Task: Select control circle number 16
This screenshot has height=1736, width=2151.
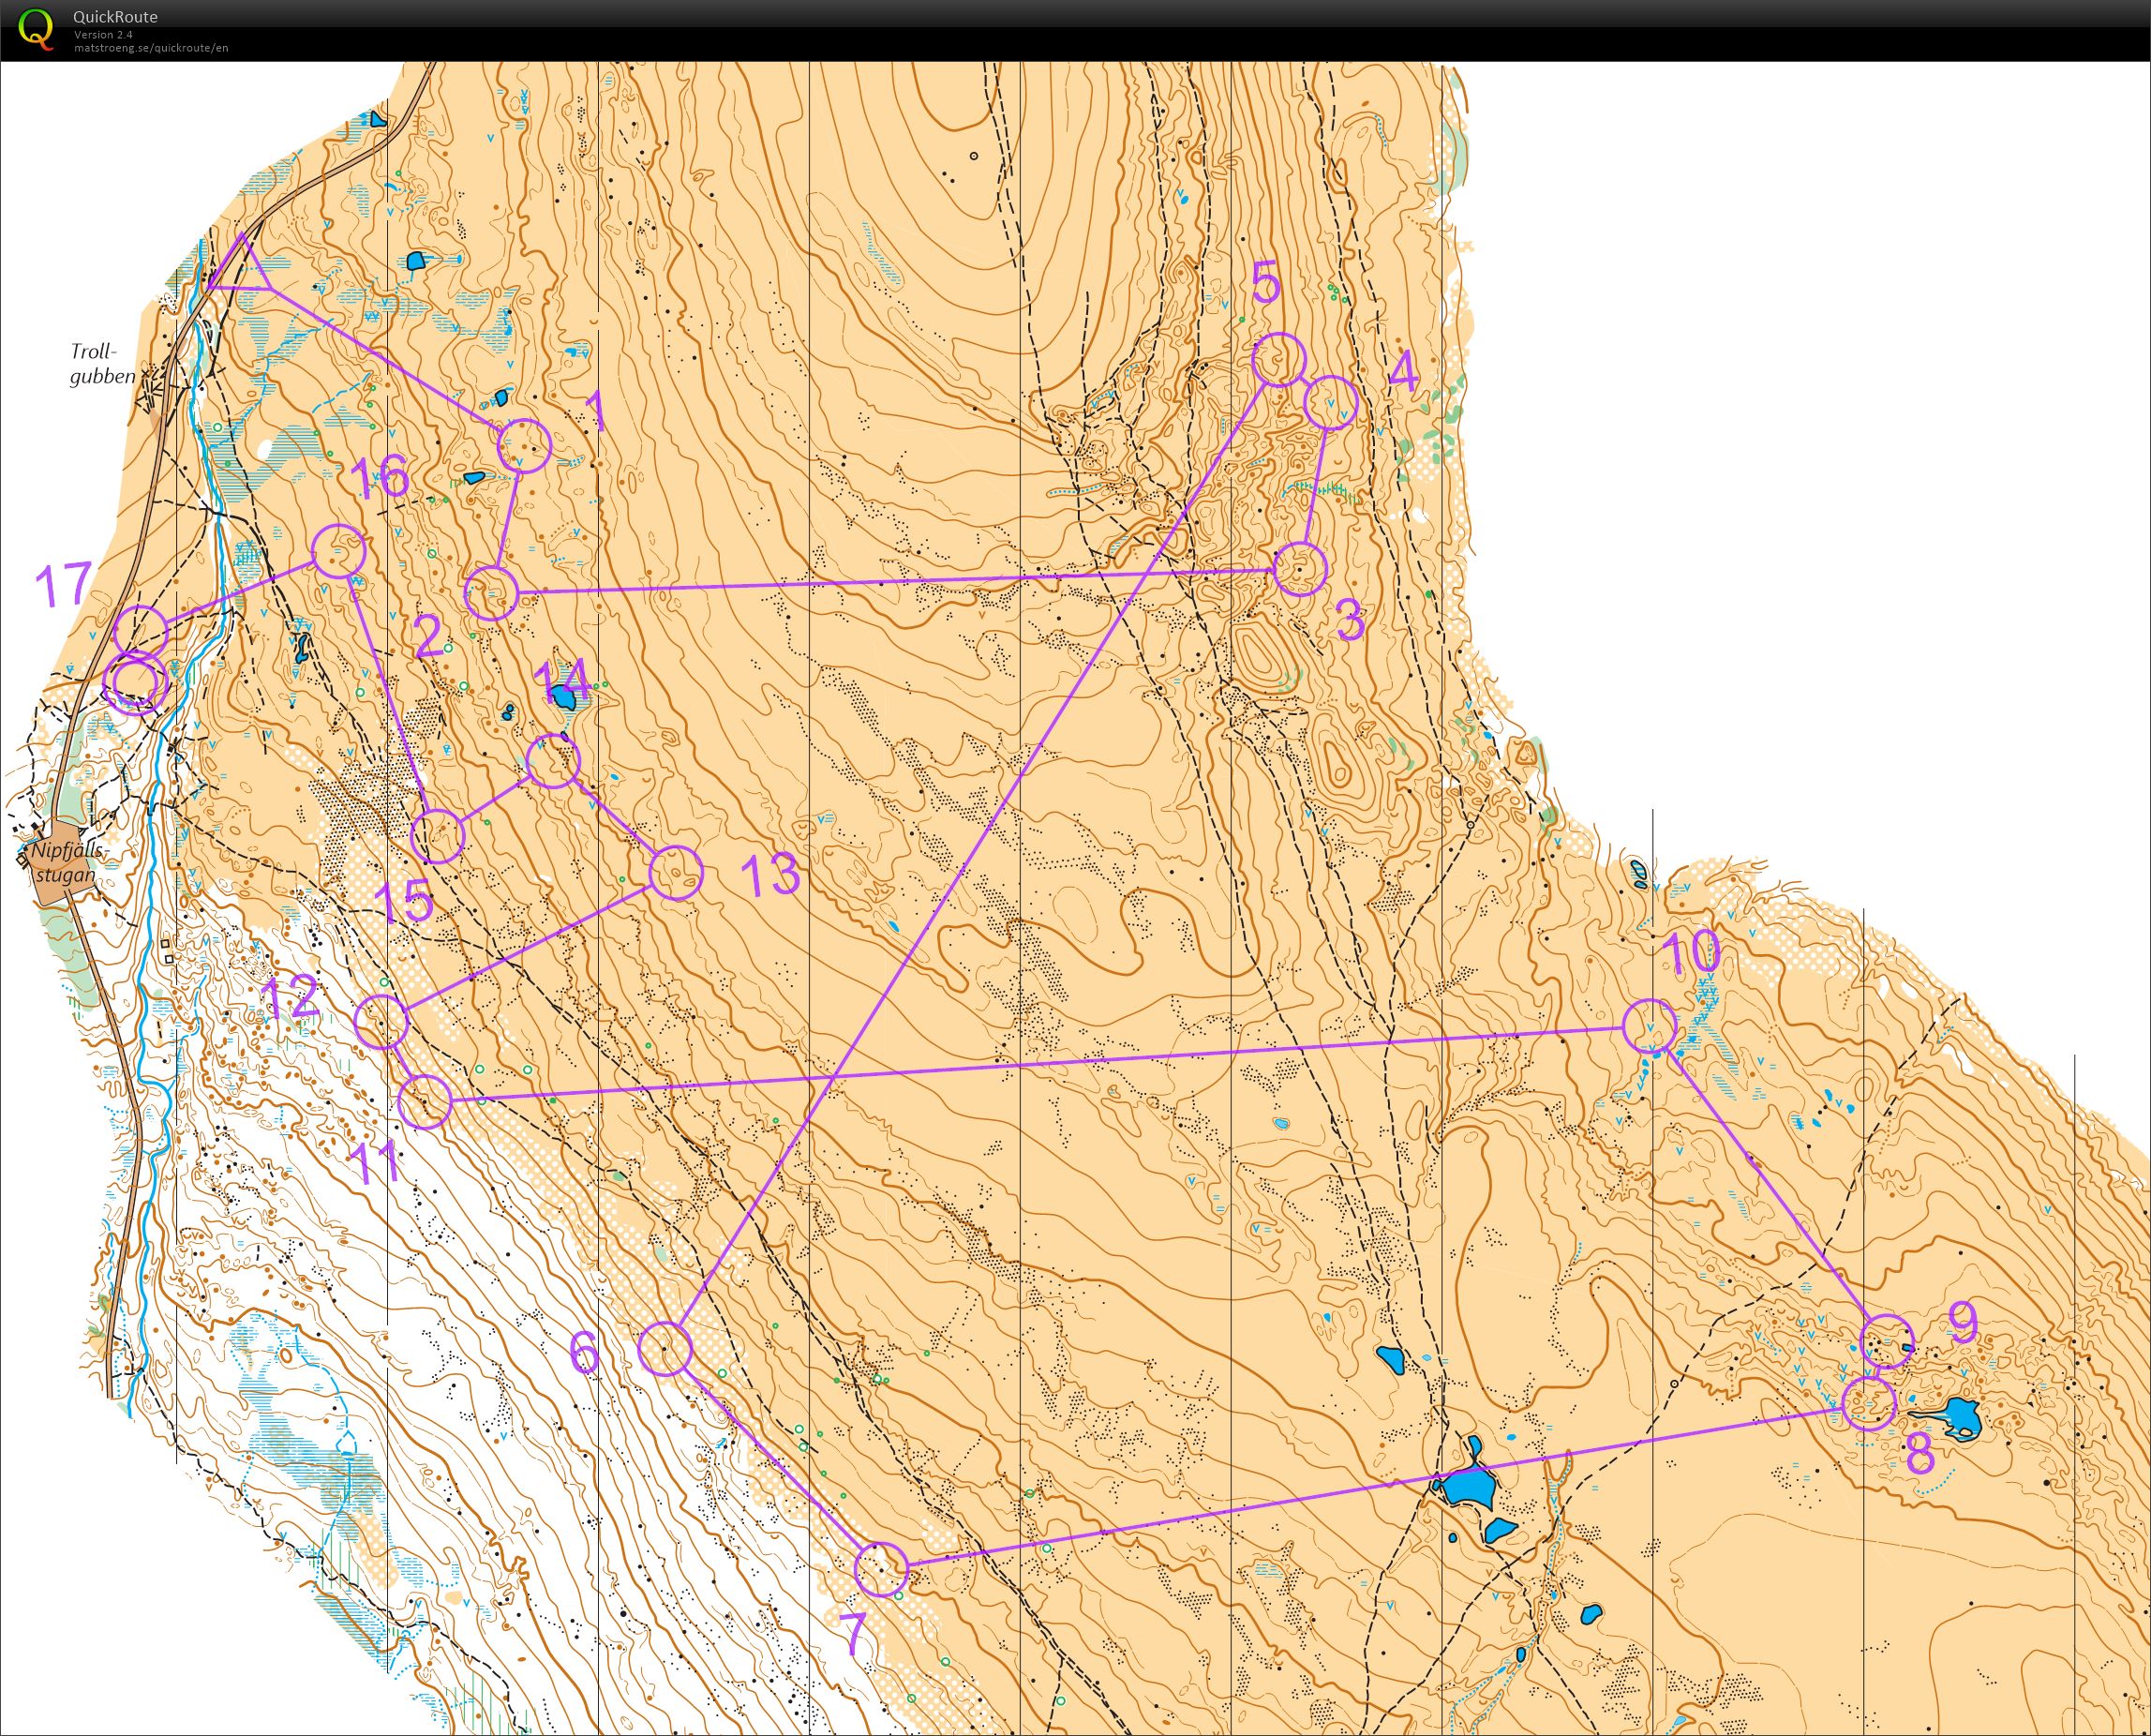Action: pyautogui.click(x=339, y=550)
